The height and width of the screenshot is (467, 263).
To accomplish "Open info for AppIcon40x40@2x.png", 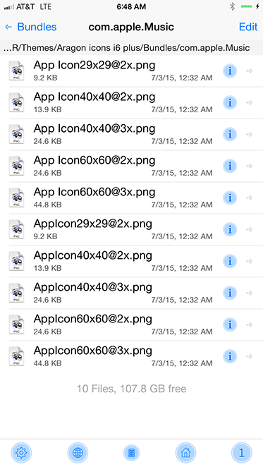I will point(230,261).
